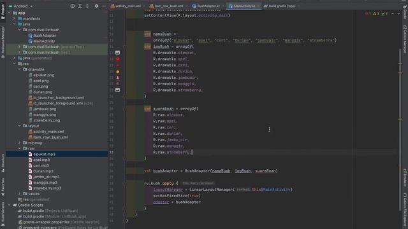Collapse the com.rival.listbuah package
Viewport: 408px width, 229px height.
20,30
